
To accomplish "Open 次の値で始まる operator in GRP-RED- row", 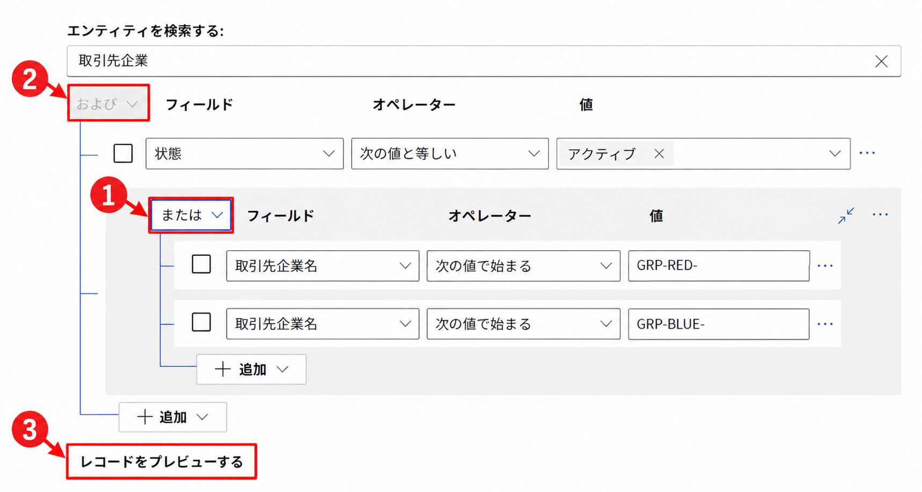I will coord(523,266).
